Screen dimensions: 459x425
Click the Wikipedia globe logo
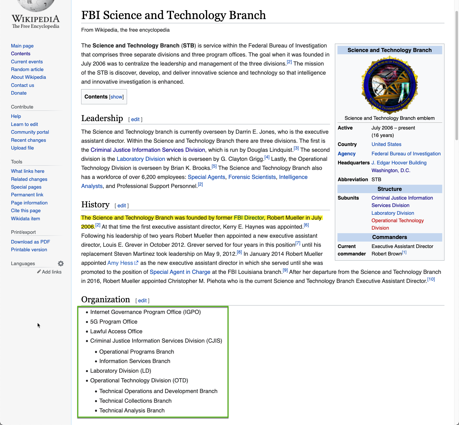pyautogui.click(x=36, y=5)
